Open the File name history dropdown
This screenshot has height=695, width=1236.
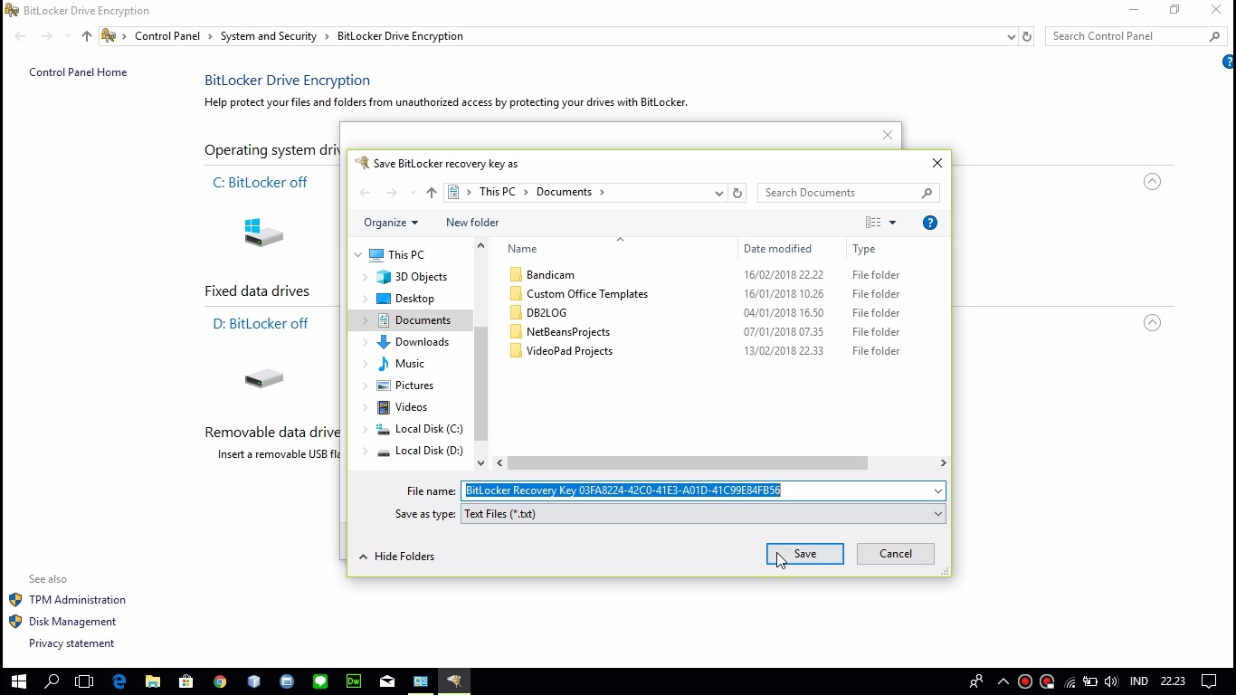pyautogui.click(x=937, y=491)
